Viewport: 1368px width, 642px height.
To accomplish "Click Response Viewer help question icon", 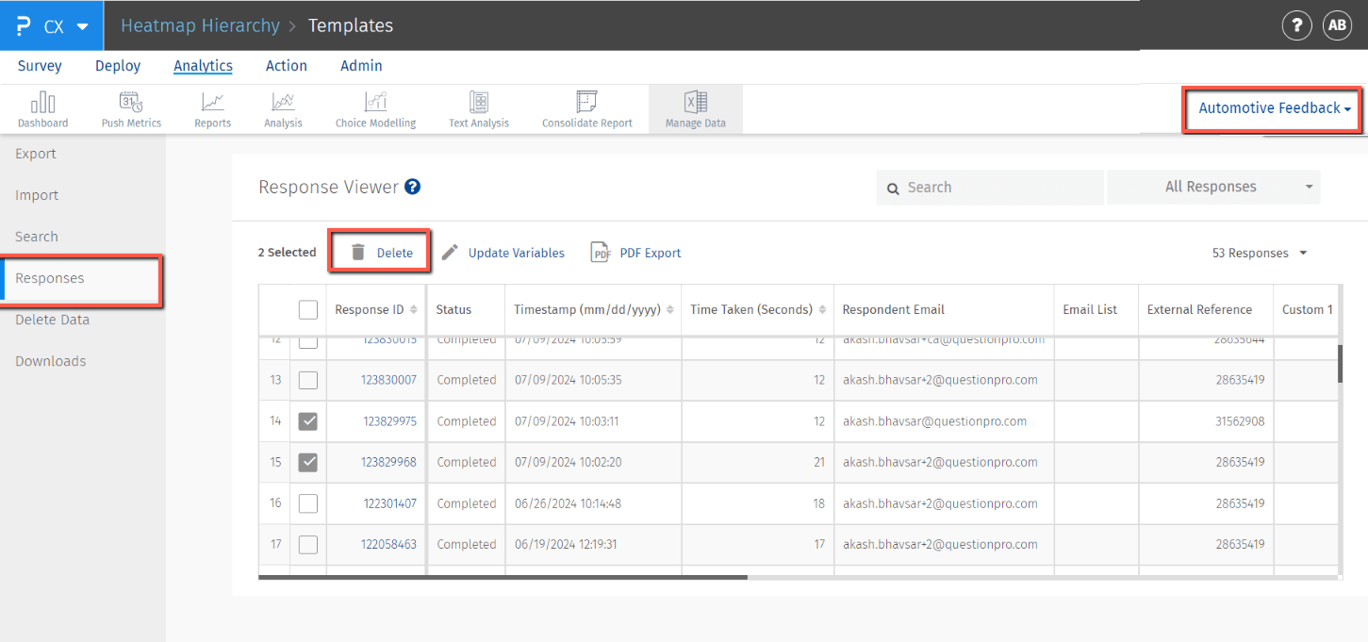I will point(412,187).
